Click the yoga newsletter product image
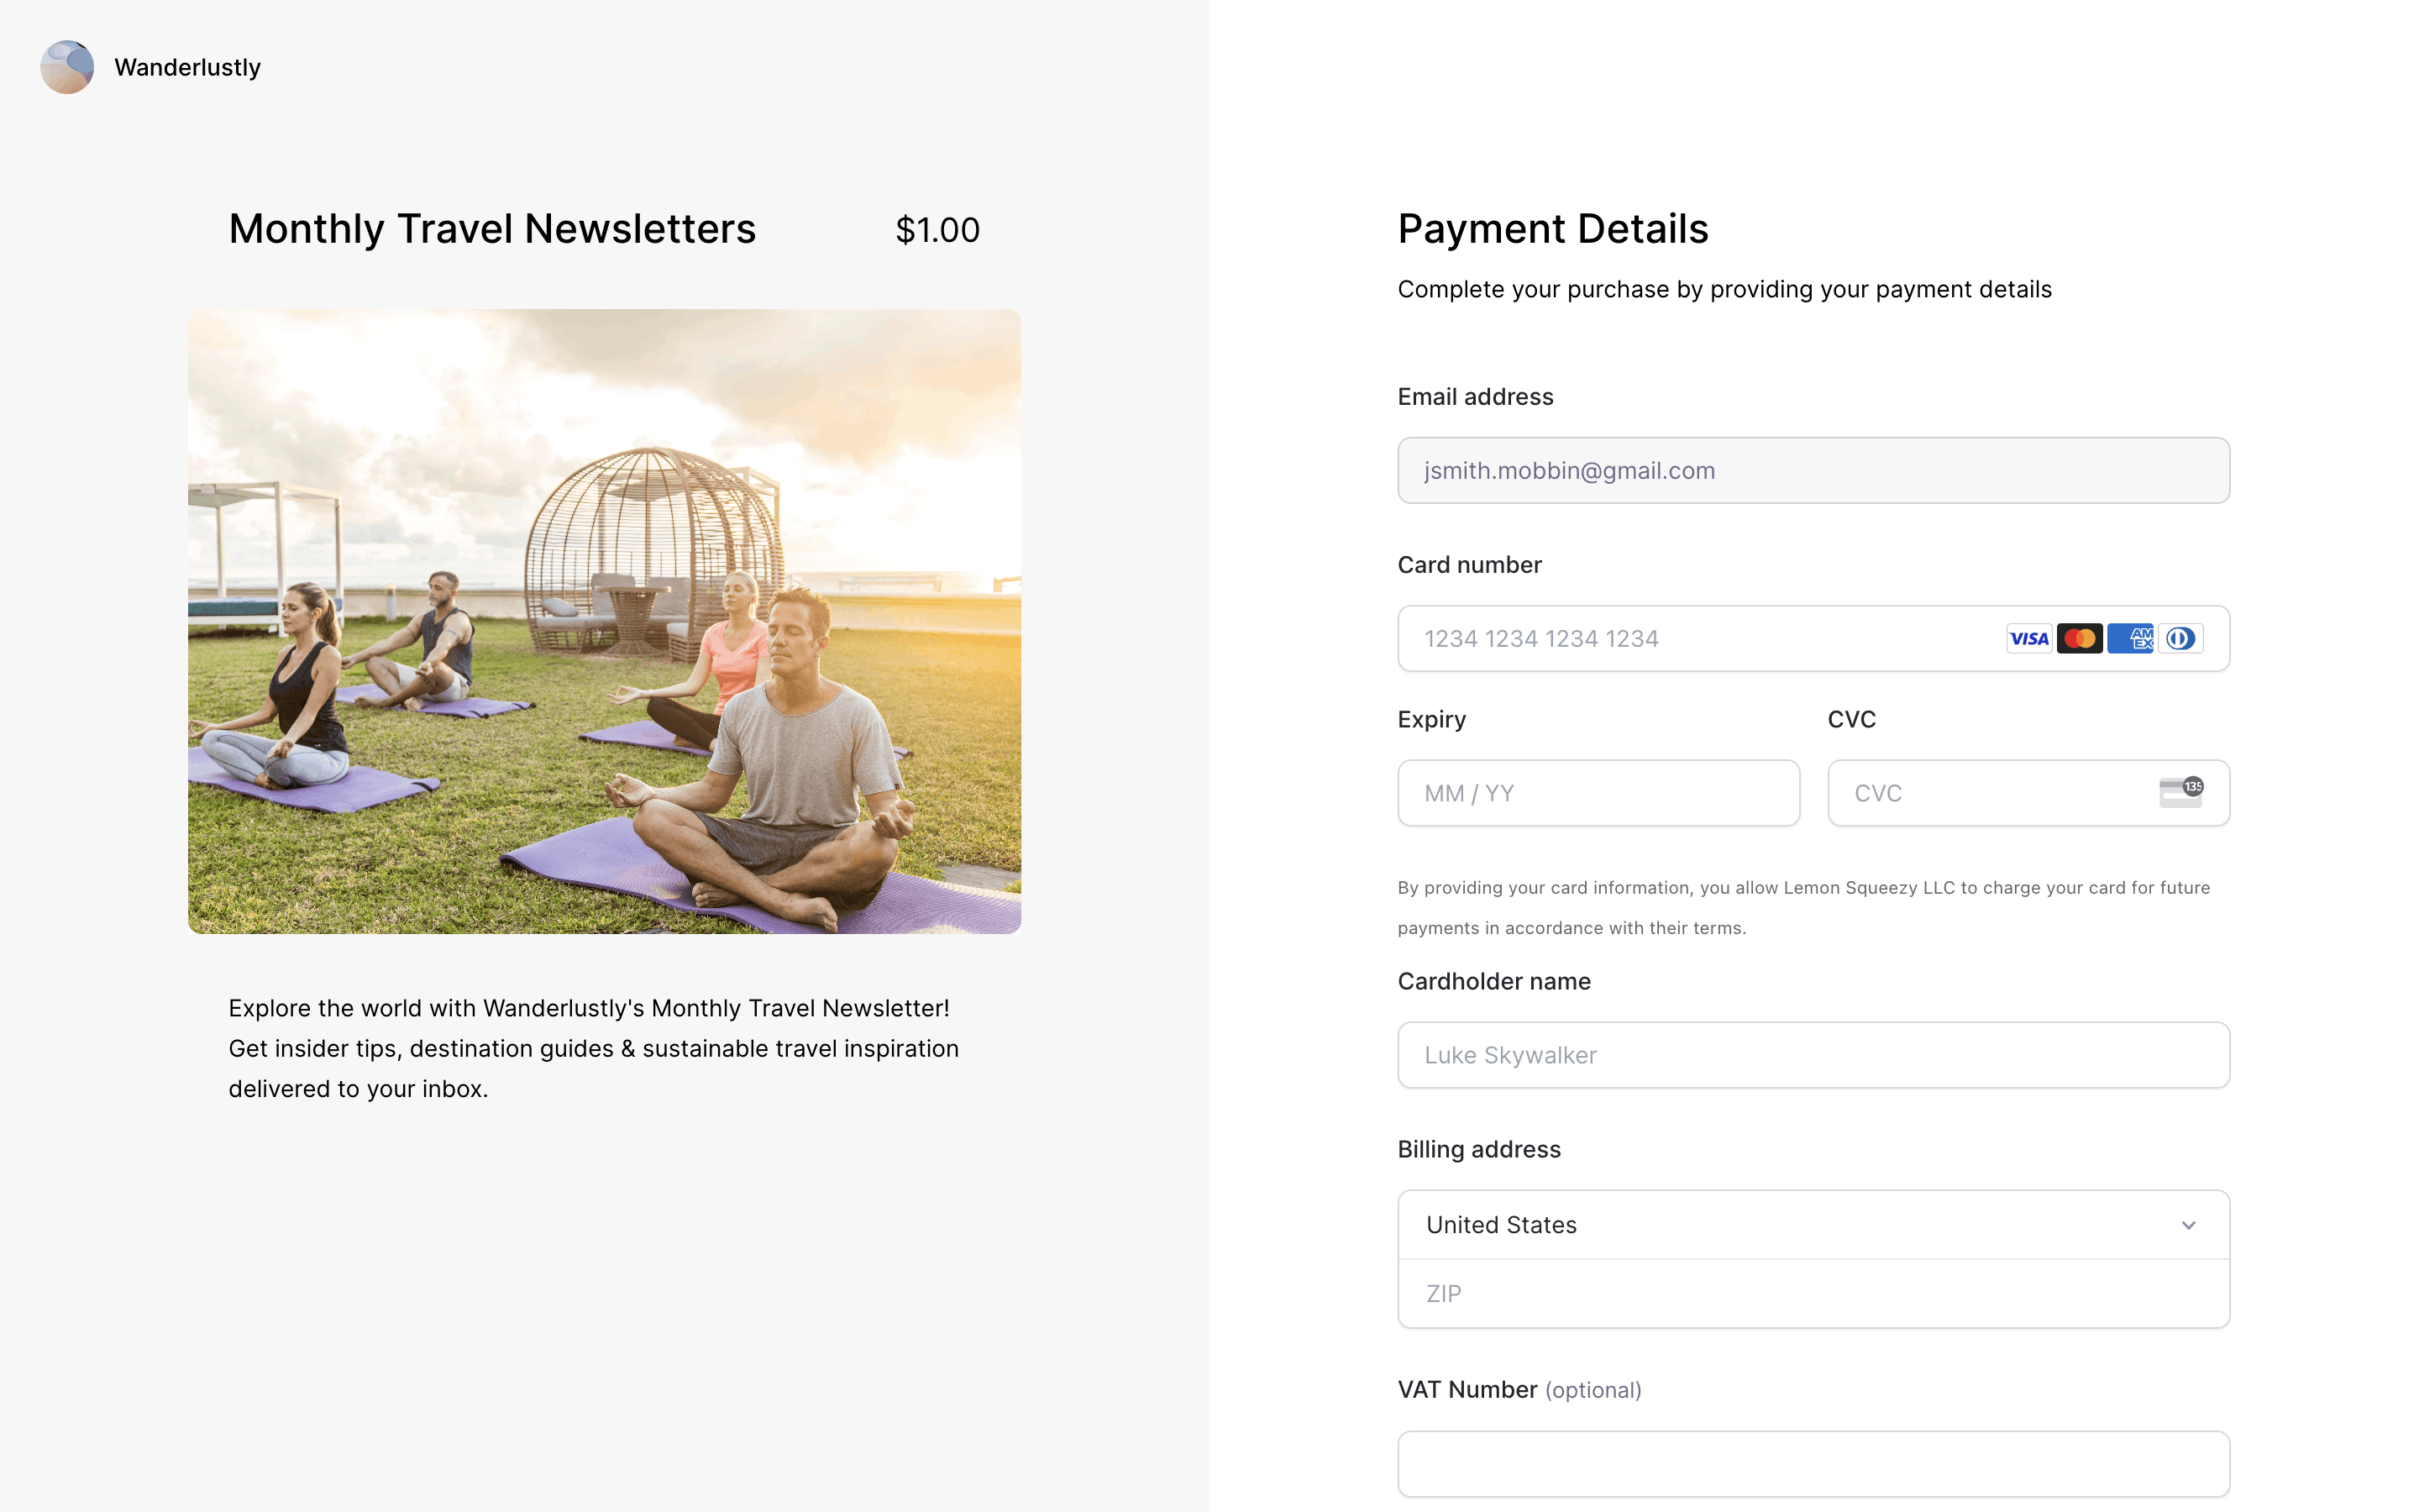2419x1512 pixels. [x=604, y=621]
